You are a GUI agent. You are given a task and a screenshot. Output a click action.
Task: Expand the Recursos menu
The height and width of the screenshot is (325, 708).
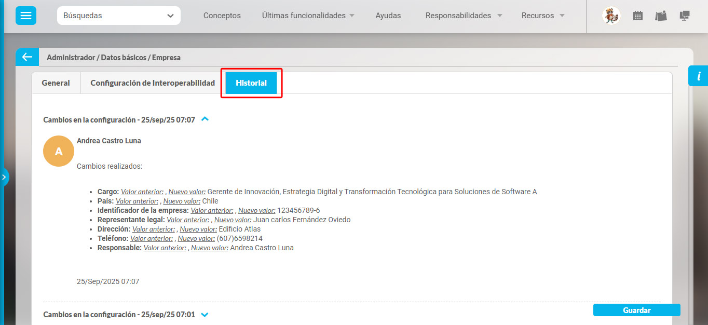tap(543, 16)
